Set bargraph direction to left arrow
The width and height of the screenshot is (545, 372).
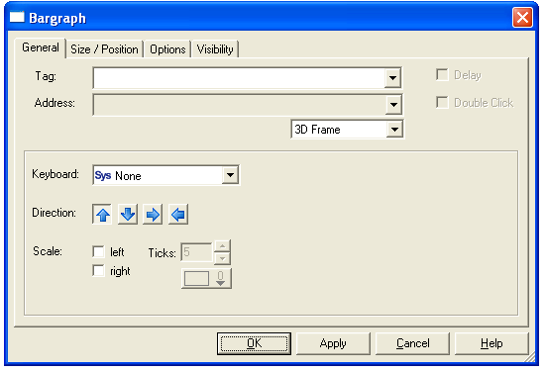pyautogui.click(x=178, y=215)
